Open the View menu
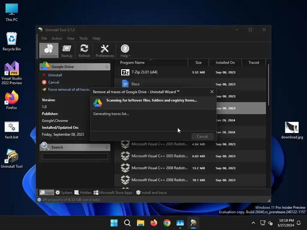 pos(70,38)
